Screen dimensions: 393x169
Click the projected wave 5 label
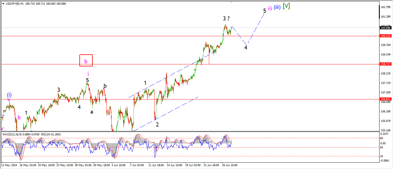coord(264,11)
